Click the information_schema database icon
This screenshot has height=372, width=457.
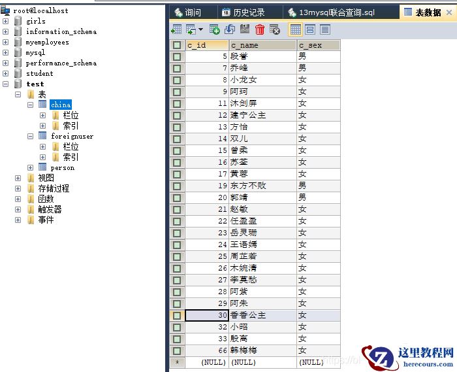point(18,31)
